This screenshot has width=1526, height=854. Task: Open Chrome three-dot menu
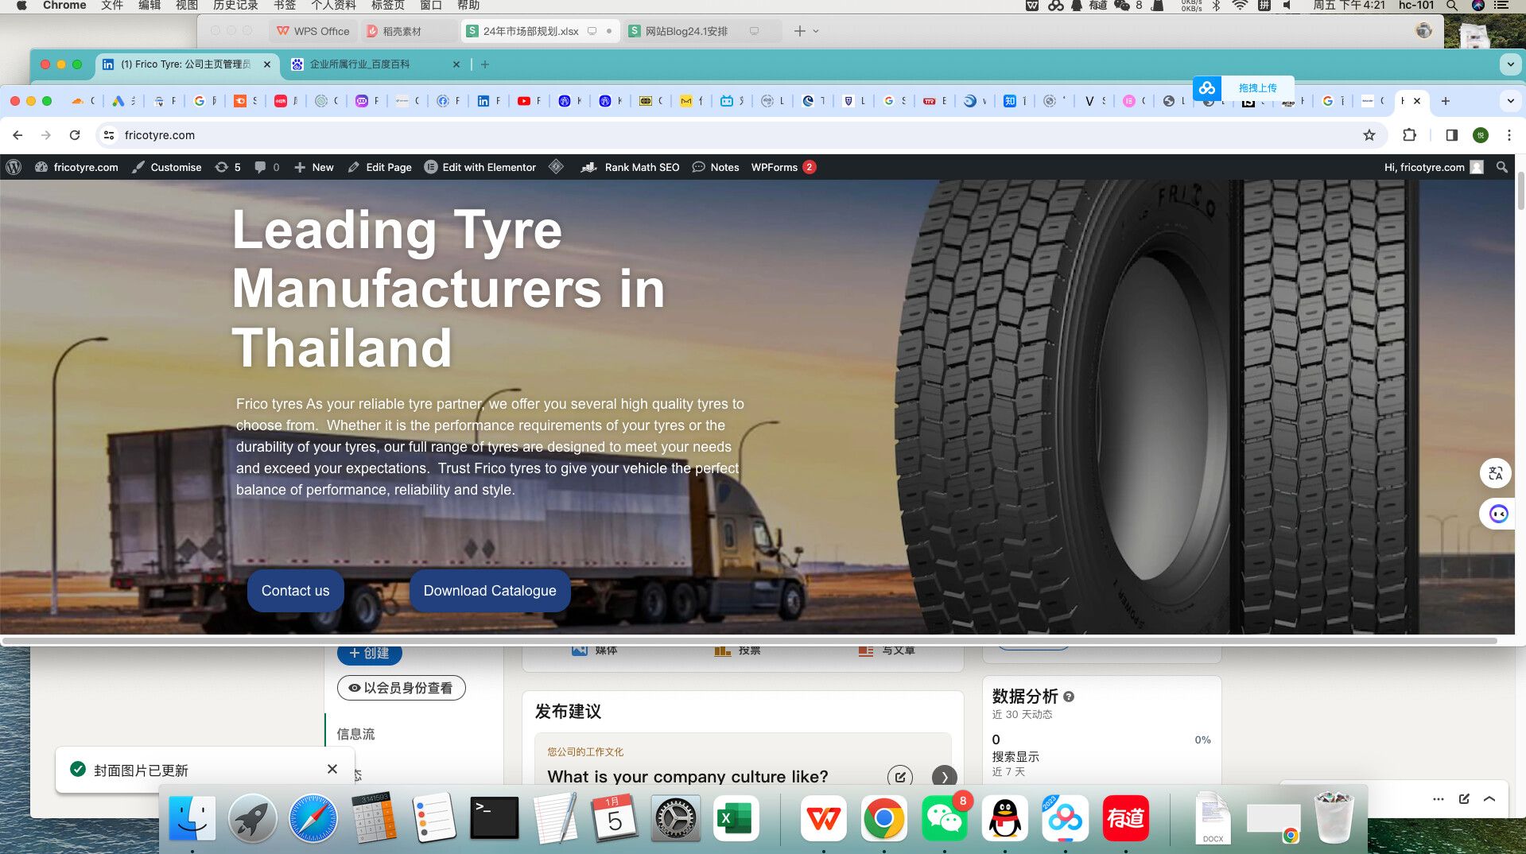point(1509,135)
